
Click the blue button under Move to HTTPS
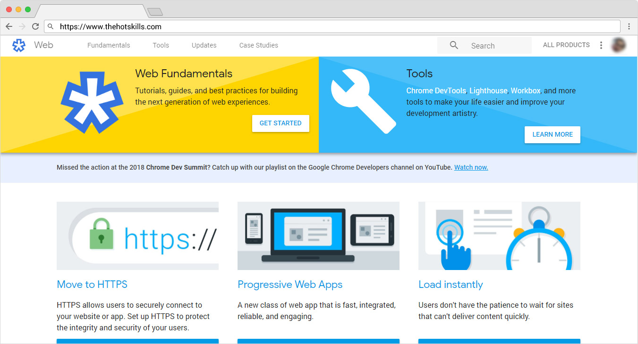pyautogui.click(x=137, y=341)
